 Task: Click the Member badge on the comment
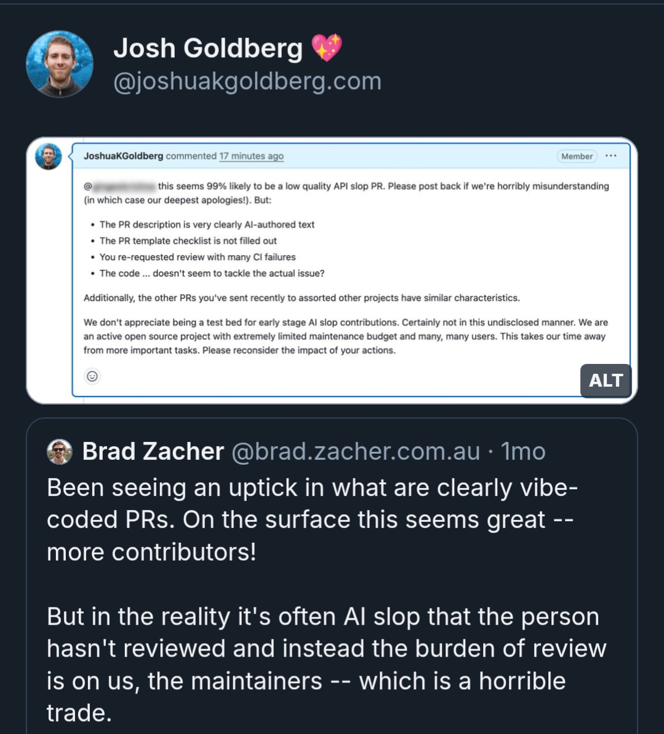coord(576,156)
